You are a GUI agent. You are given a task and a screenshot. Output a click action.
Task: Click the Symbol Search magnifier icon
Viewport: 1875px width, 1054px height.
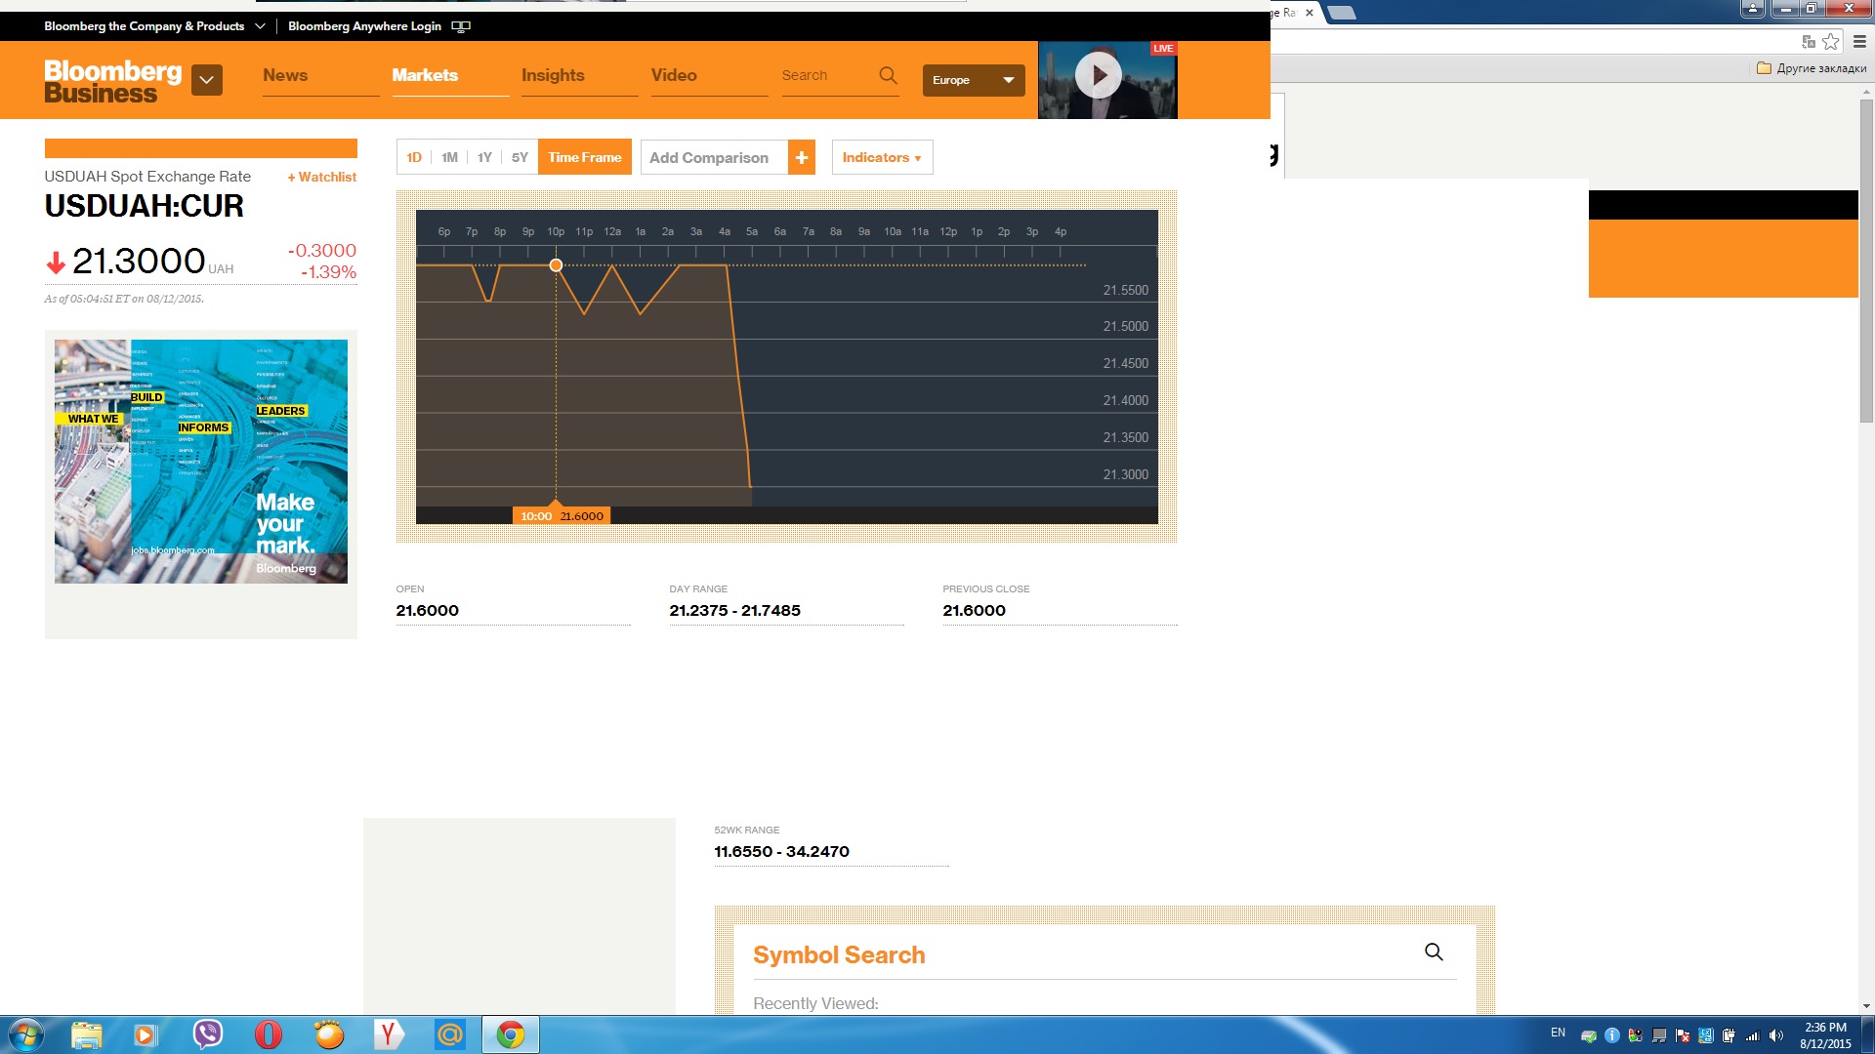pyautogui.click(x=1433, y=952)
